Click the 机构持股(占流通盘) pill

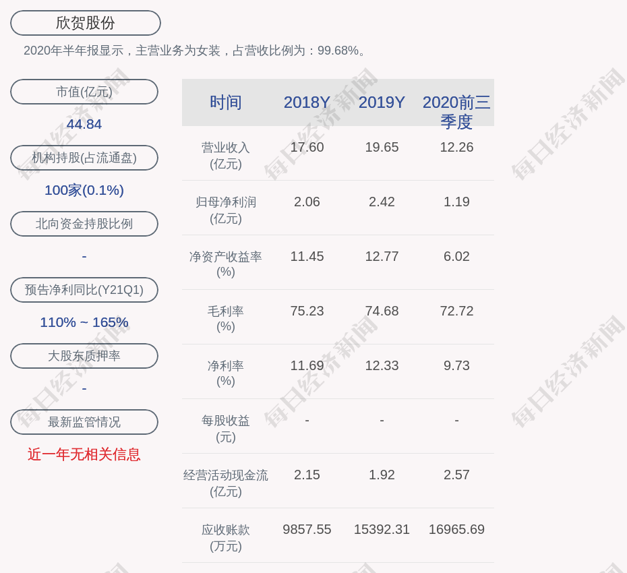pyautogui.click(x=84, y=158)
